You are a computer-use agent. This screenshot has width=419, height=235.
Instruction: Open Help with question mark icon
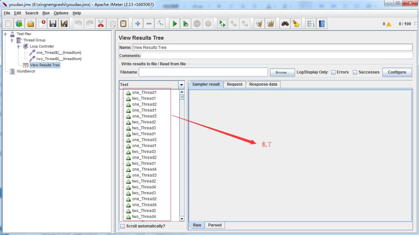click(322, 24)
